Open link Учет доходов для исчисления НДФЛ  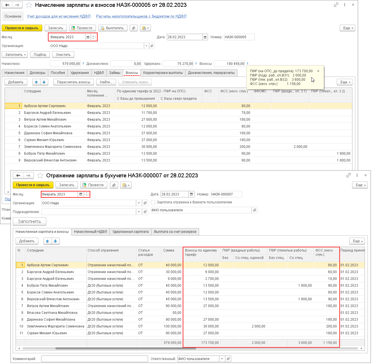59,16
